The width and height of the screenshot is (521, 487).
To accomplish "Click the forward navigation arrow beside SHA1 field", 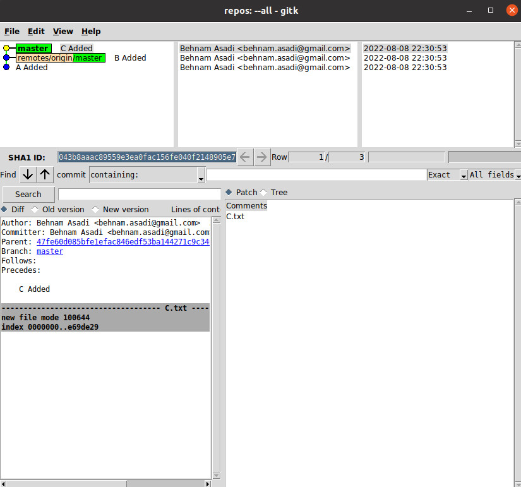I will 261,157.
